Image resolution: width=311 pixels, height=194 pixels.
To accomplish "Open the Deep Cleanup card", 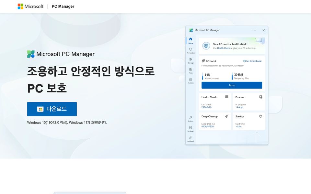I will (215, 121).
